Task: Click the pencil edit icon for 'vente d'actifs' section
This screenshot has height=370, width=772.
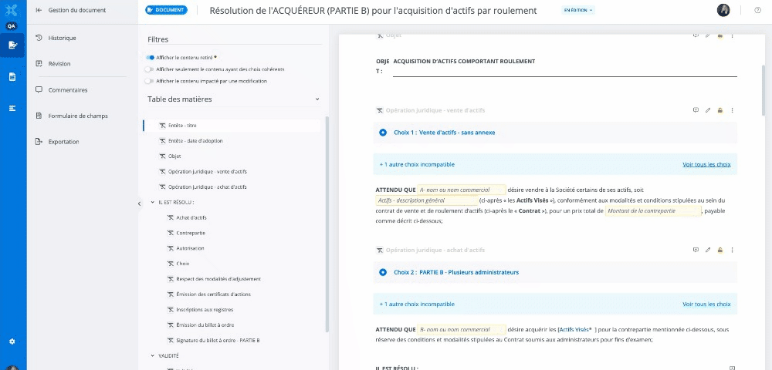Action: click(708, 110)
